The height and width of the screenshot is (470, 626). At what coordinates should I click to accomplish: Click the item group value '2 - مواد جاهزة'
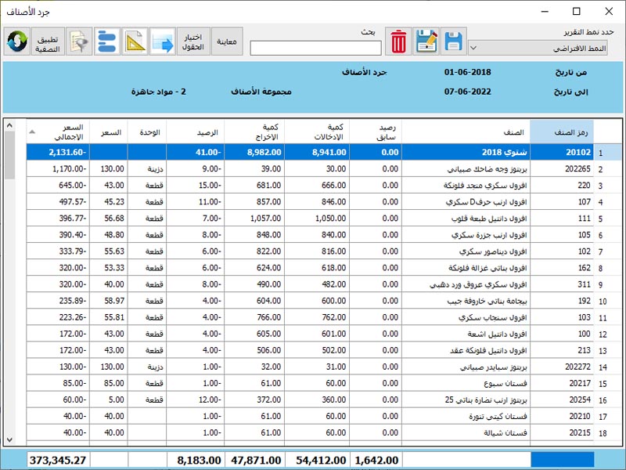(159, 92)
